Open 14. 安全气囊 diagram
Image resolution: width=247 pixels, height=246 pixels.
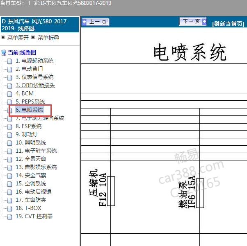[31, 175]
